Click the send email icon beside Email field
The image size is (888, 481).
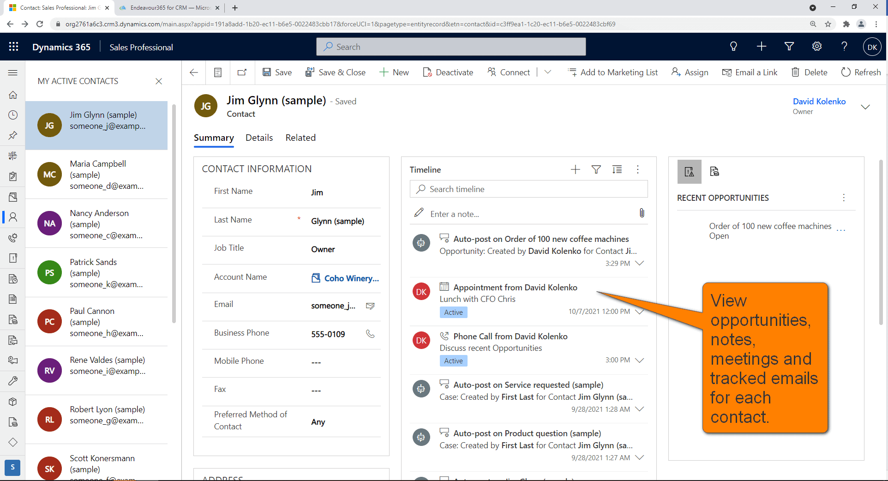(x=370, y=306)
